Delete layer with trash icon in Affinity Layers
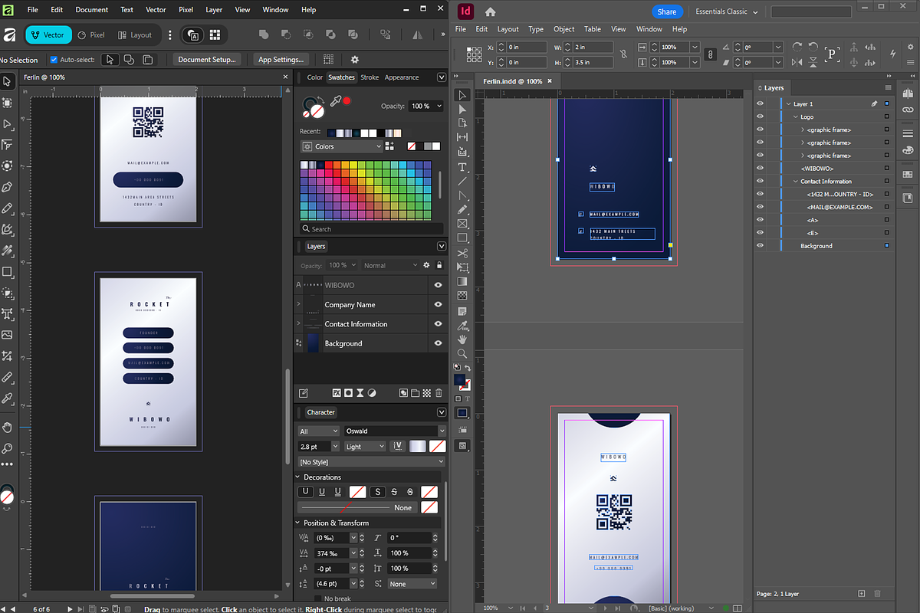The height and width of the screenshot is (613, 920). [x=439, y=393]
